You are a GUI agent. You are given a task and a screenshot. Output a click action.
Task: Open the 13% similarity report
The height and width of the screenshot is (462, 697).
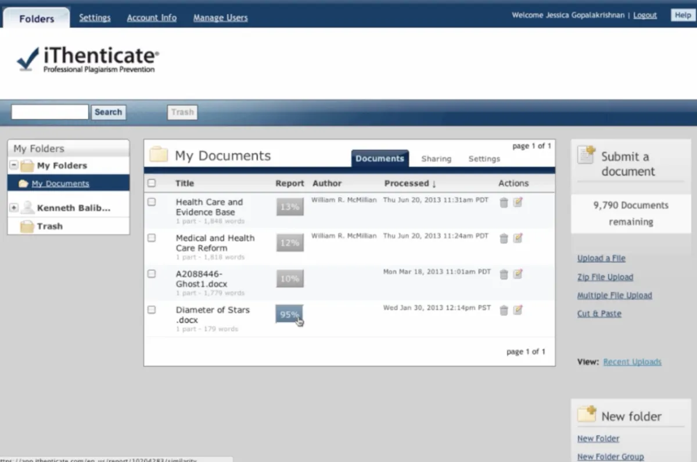(289, 206)
